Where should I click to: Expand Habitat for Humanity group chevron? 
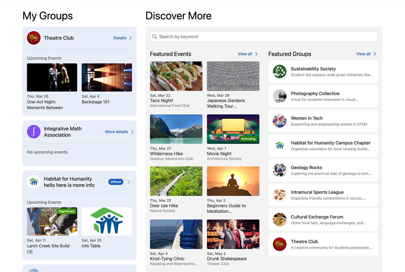[129, 182]
